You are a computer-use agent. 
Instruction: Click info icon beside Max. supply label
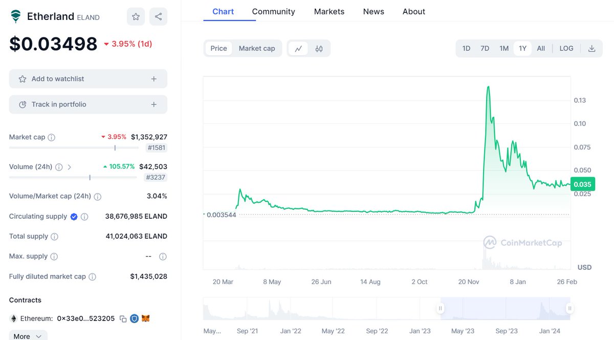(x=54, y=257)
